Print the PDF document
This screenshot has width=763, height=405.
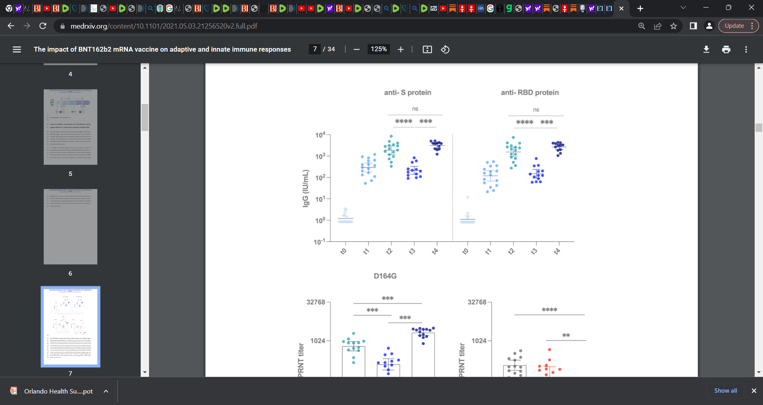tap(726, 49)
